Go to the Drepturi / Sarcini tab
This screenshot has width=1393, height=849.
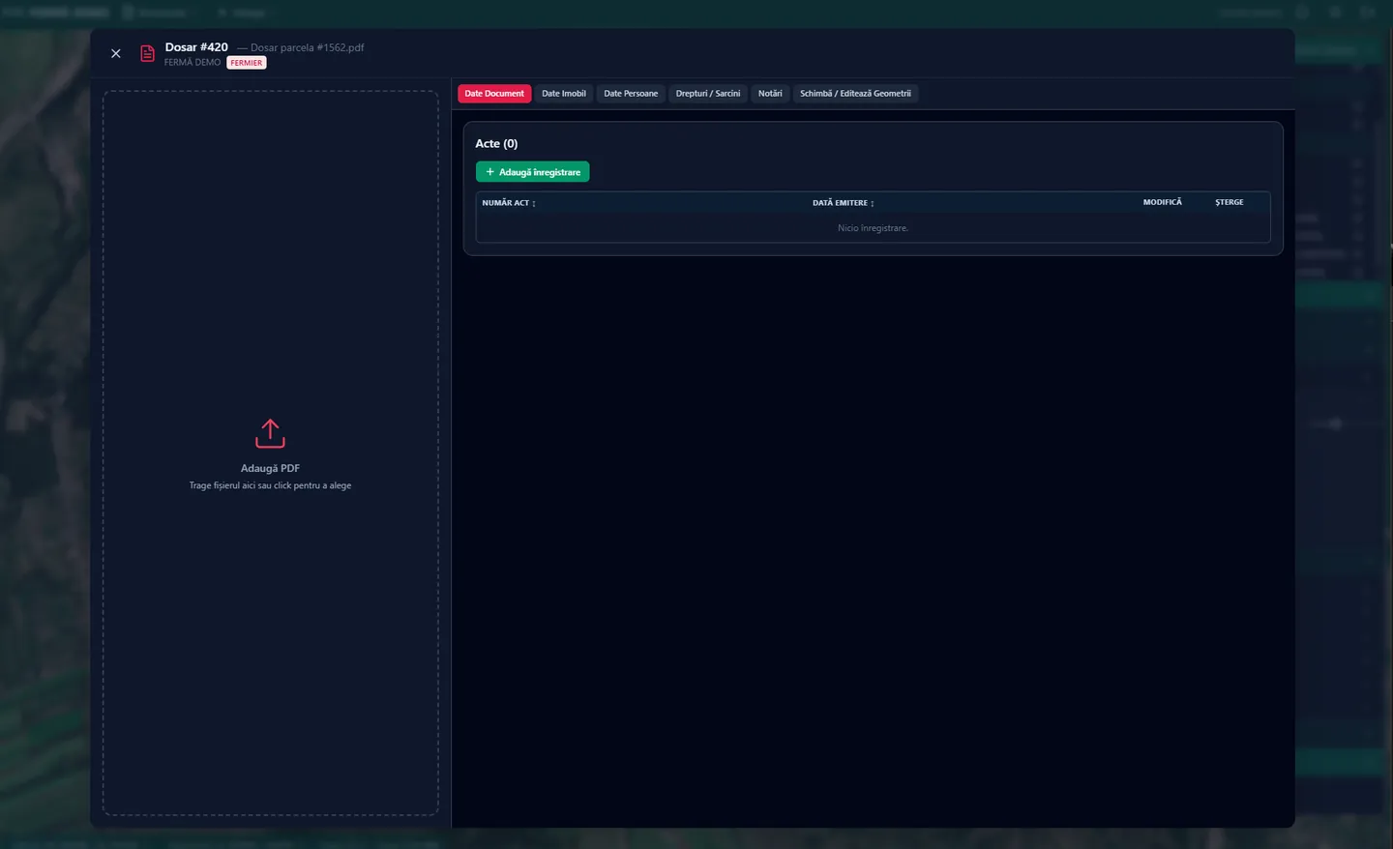pos(708,94)
